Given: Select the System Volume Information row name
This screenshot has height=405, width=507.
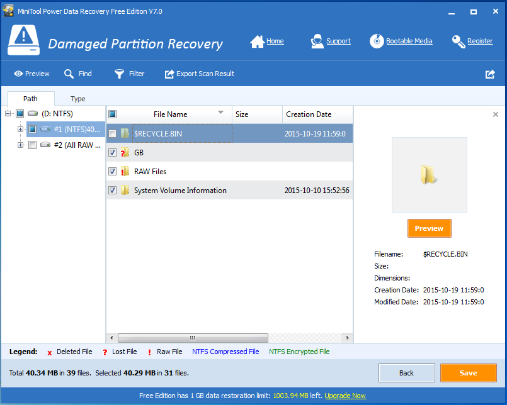Looking at the screenshot, I should [180, 191].
